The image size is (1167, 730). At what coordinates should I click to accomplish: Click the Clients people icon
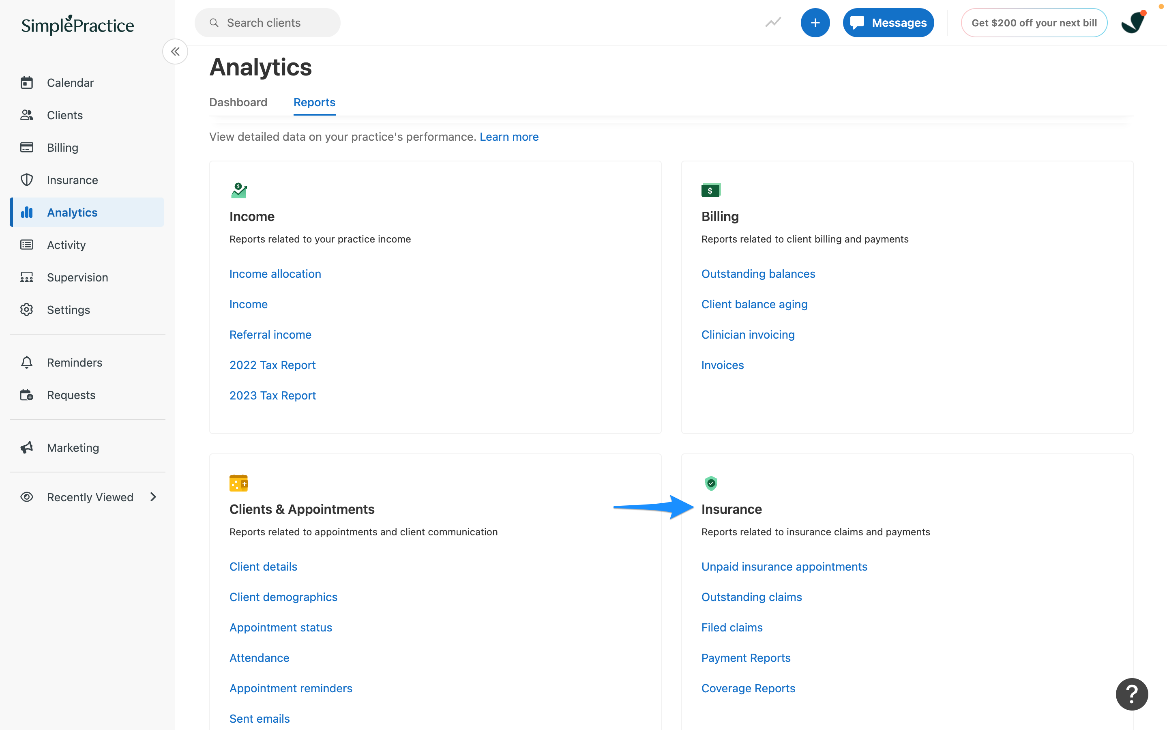[26, 115]
